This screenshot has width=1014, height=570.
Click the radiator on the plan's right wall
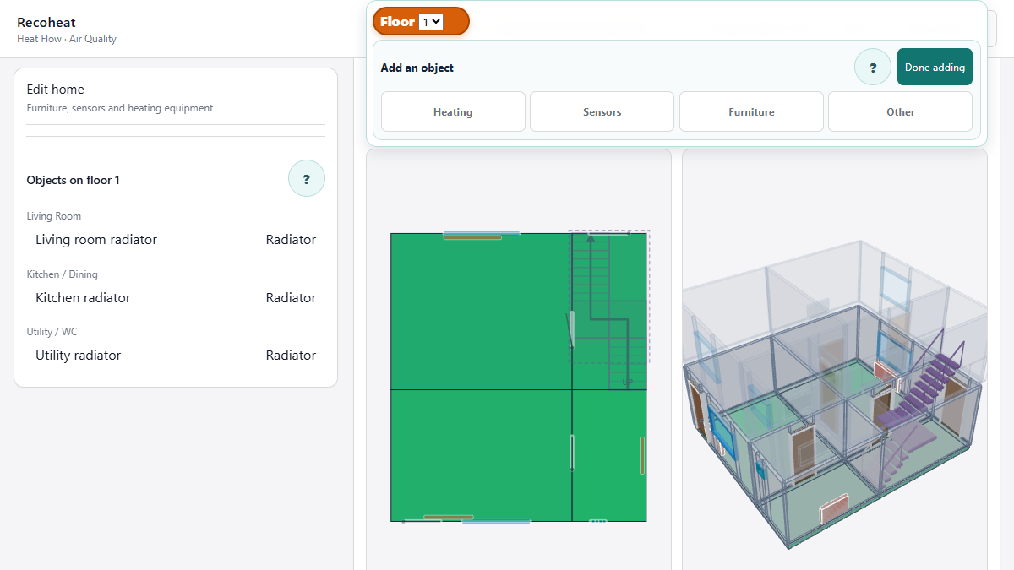tap(642, 456)
